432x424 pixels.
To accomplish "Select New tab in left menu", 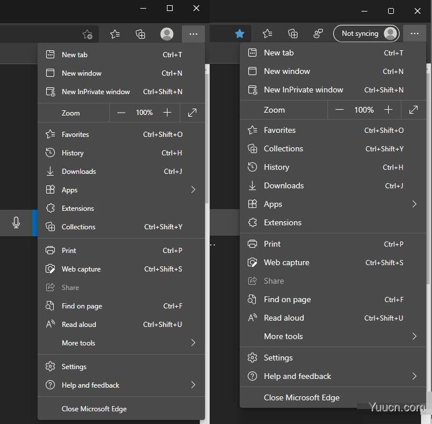I will pyautogui.click(x=121, y=54).
